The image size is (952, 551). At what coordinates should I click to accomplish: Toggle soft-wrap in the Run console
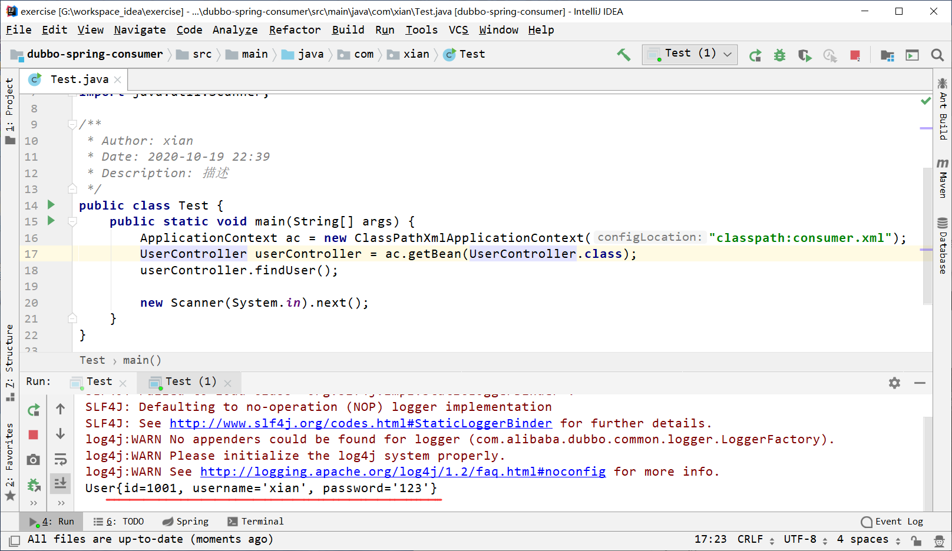pos(60,459)
